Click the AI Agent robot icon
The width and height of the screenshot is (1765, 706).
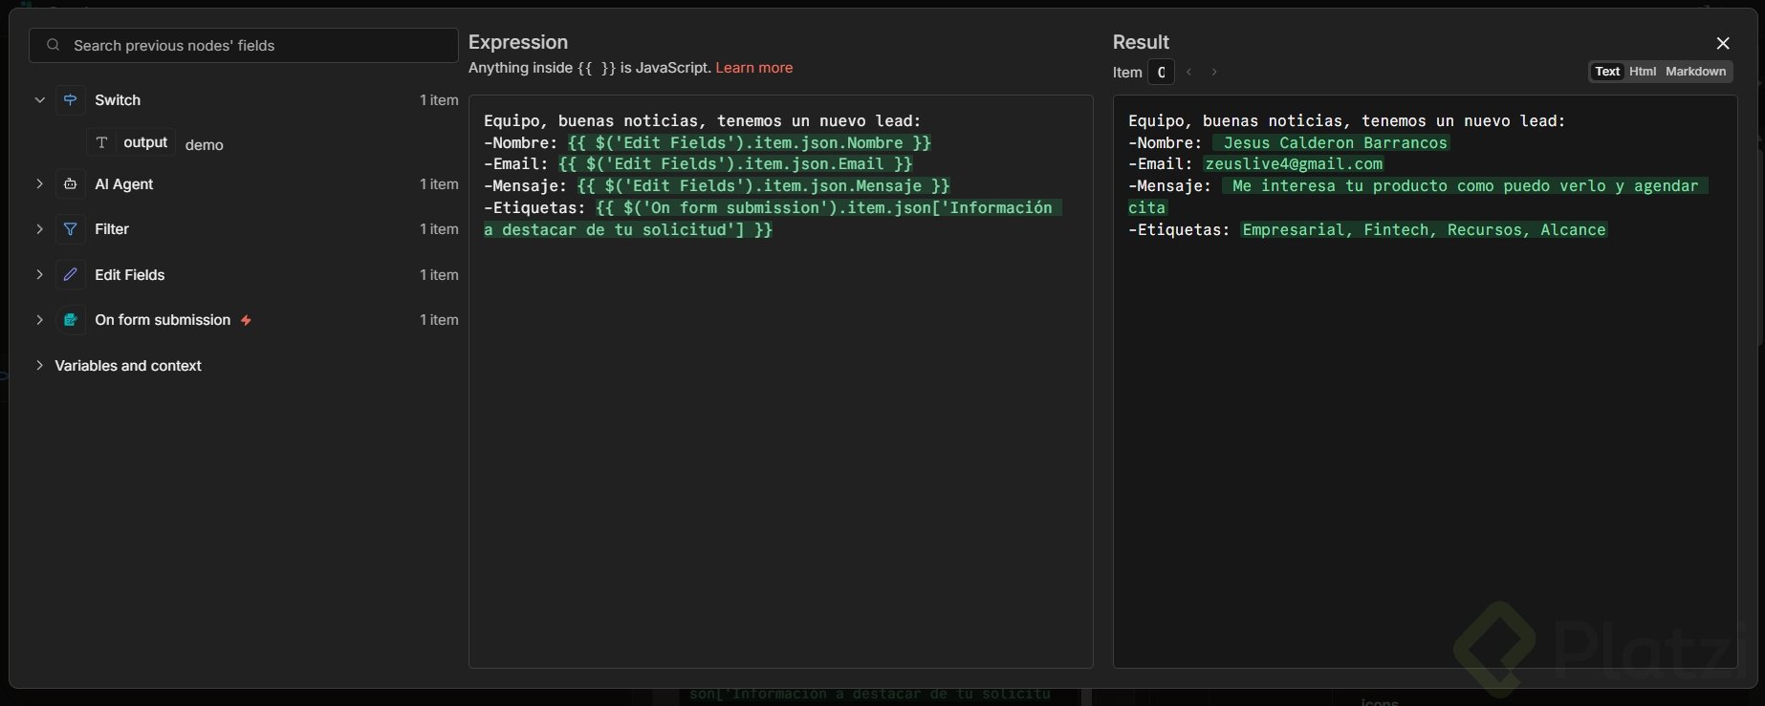(70, 184)
